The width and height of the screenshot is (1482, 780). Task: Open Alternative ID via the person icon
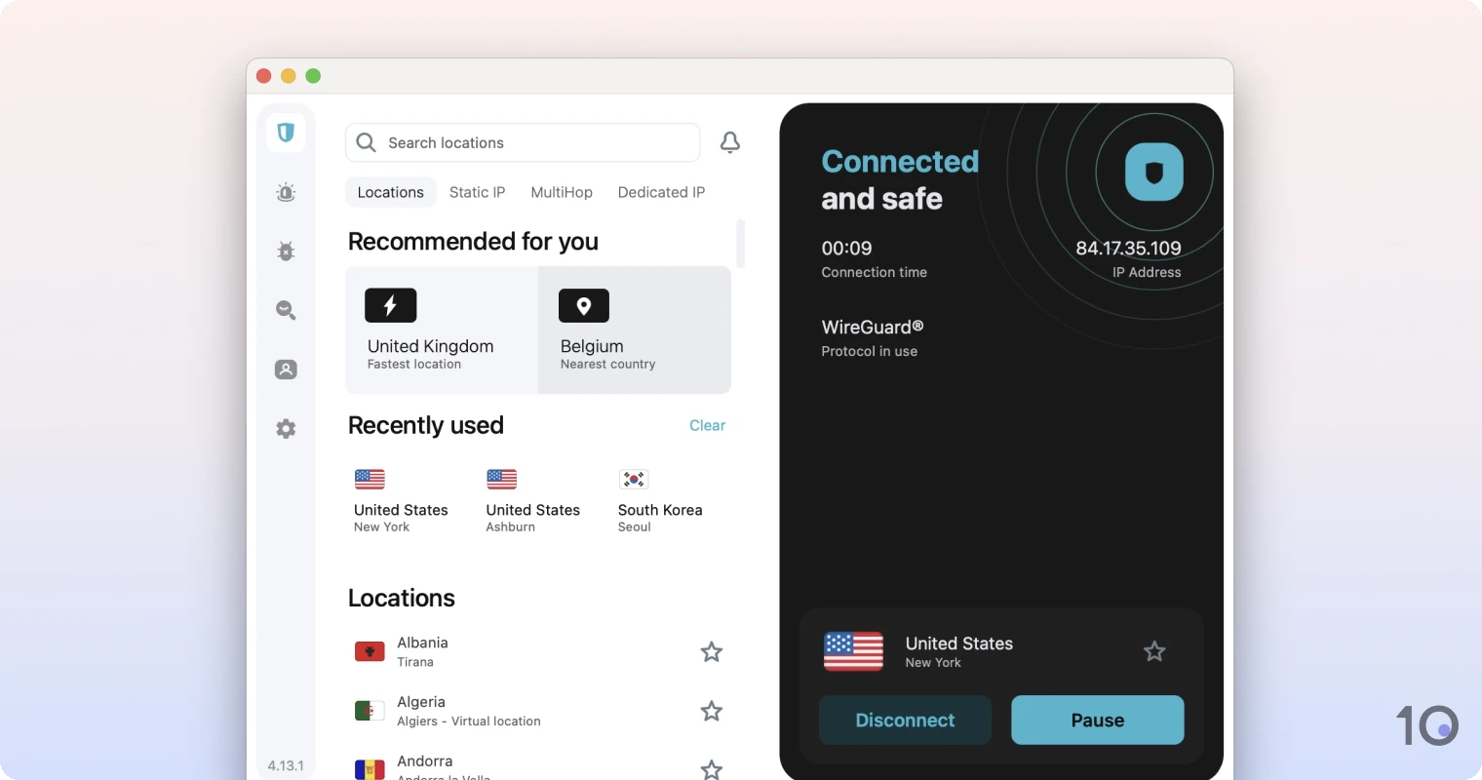285,369
